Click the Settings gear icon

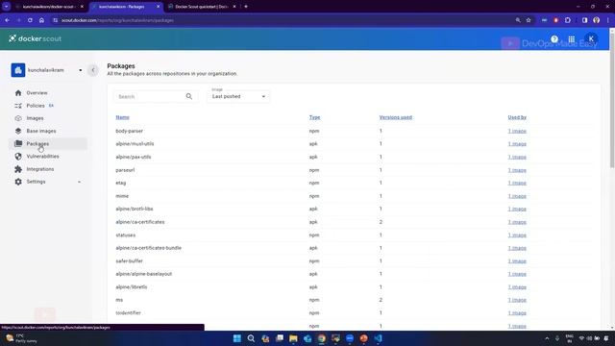[18, 182]
